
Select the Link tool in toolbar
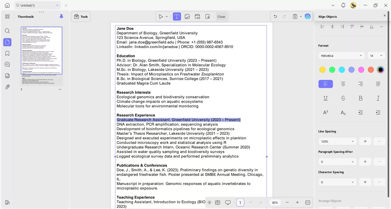197,17
